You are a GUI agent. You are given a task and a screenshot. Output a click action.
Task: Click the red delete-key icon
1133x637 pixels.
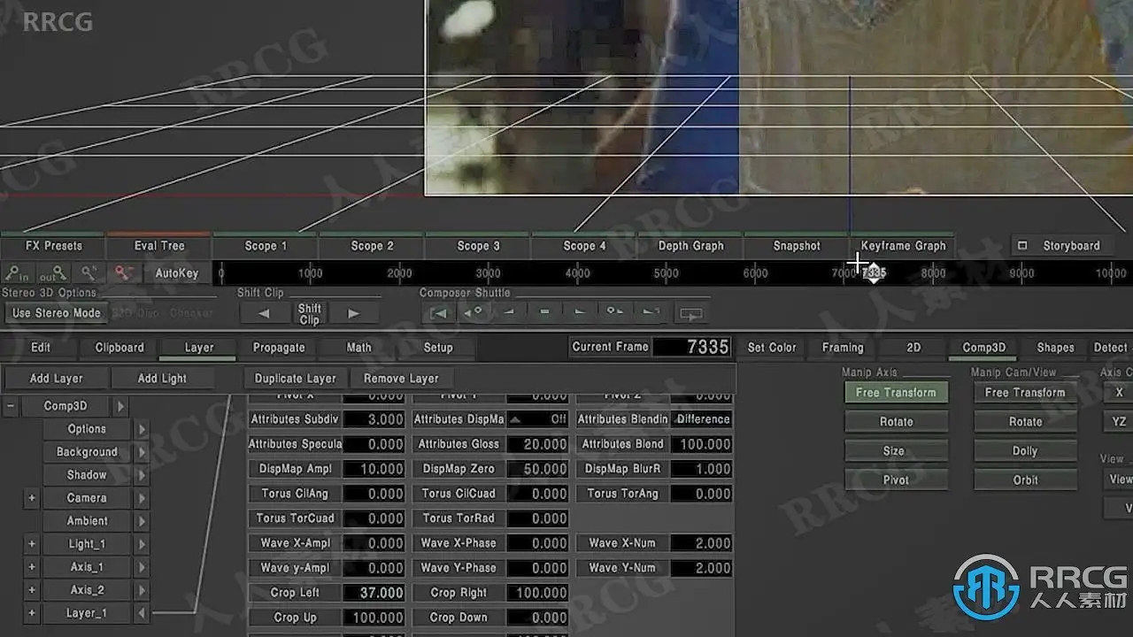click(124, 273)
